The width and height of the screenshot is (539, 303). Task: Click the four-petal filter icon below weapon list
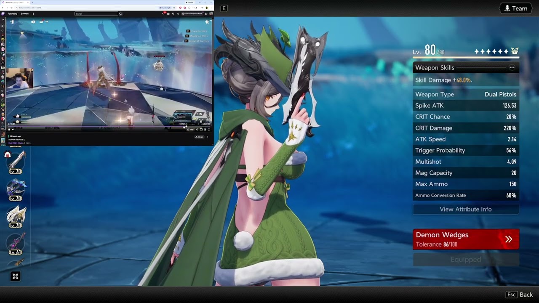click(x=15, y=276)
